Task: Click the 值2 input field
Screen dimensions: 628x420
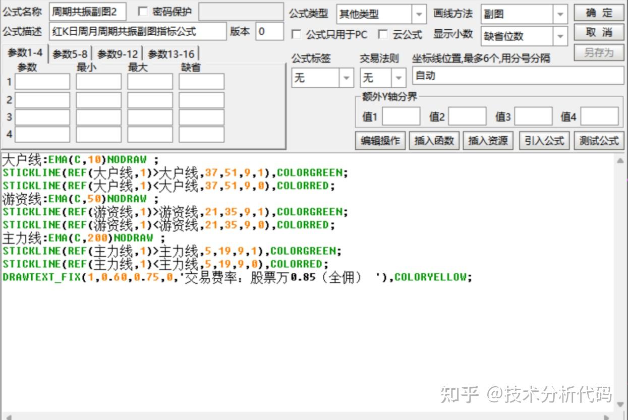Action: click(x=467, y=116)
